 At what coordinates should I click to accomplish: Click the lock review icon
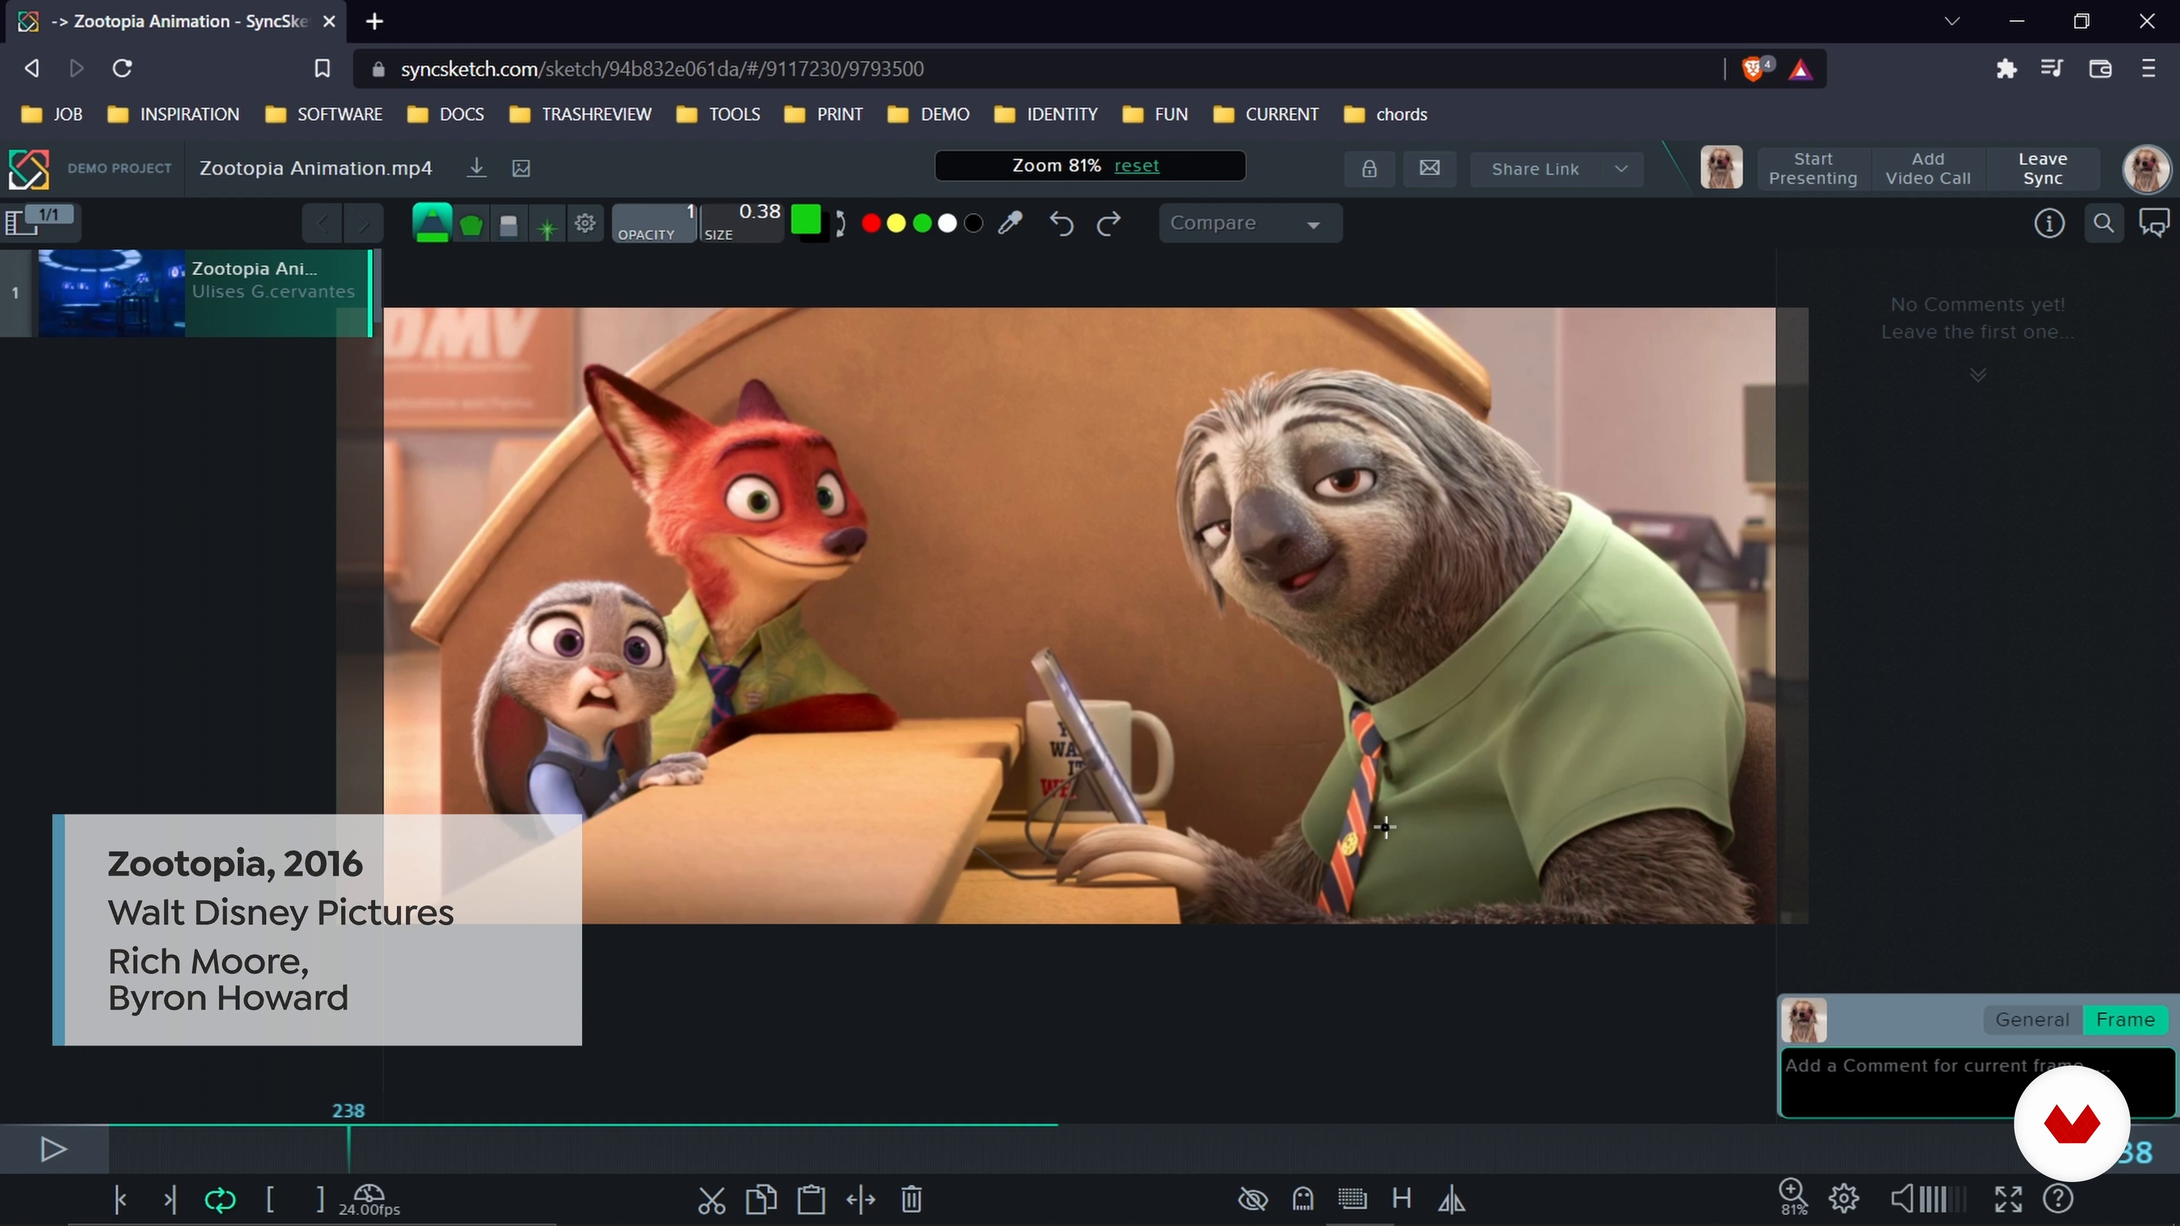pos(1369,169)
